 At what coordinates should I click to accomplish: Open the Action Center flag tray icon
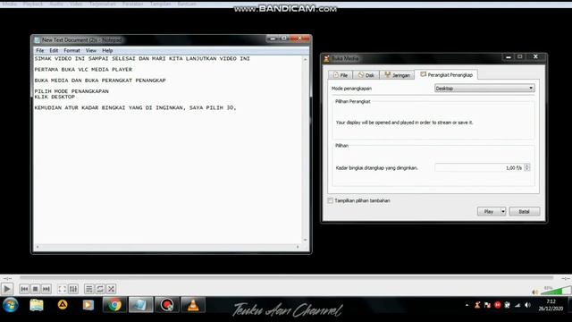click(x=487, y=305)
